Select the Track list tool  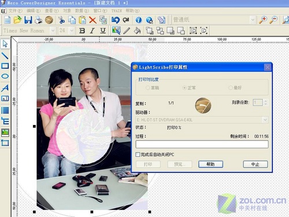pyautogui.click(x=5, y=111)
